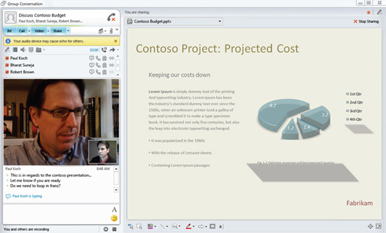Switch to the IM tab
Screen dimensions: 386x233
tap(9, 31)
